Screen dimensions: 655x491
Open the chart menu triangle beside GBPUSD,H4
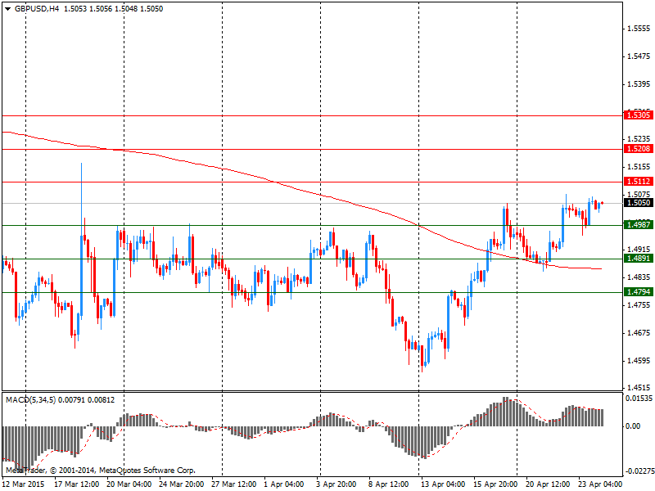point(7,9)
